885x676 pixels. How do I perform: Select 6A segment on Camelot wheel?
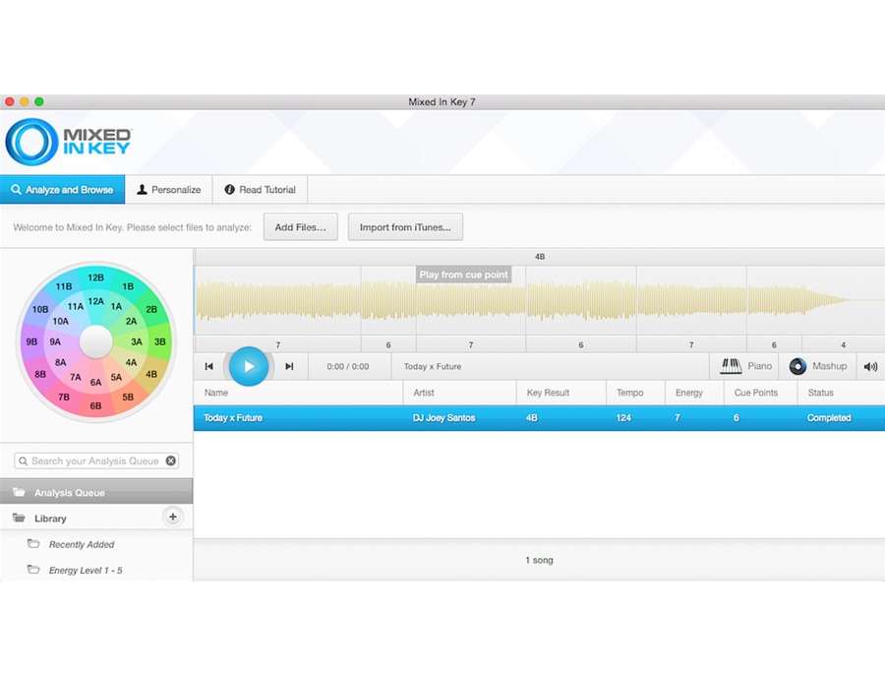tap(96, 383)
